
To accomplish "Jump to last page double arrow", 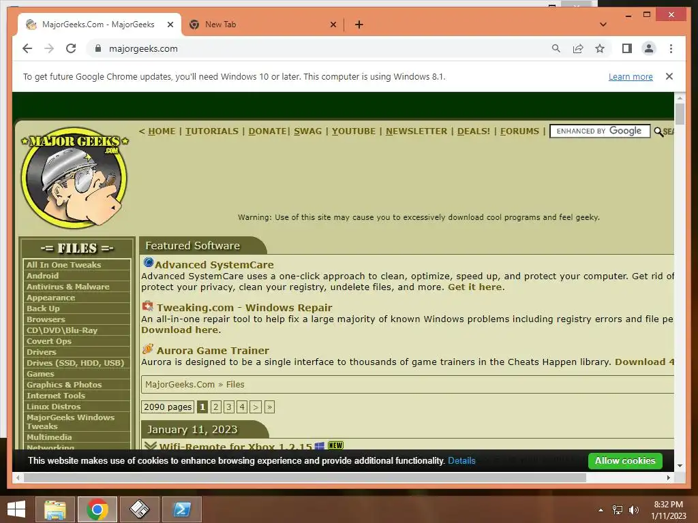I will [x=269, y=407].
